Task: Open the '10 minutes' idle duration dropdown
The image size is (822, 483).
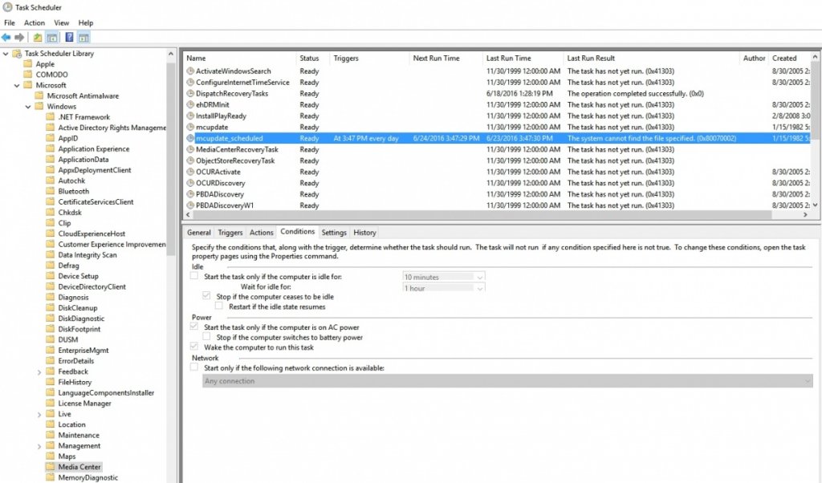Action: (443, 277)
